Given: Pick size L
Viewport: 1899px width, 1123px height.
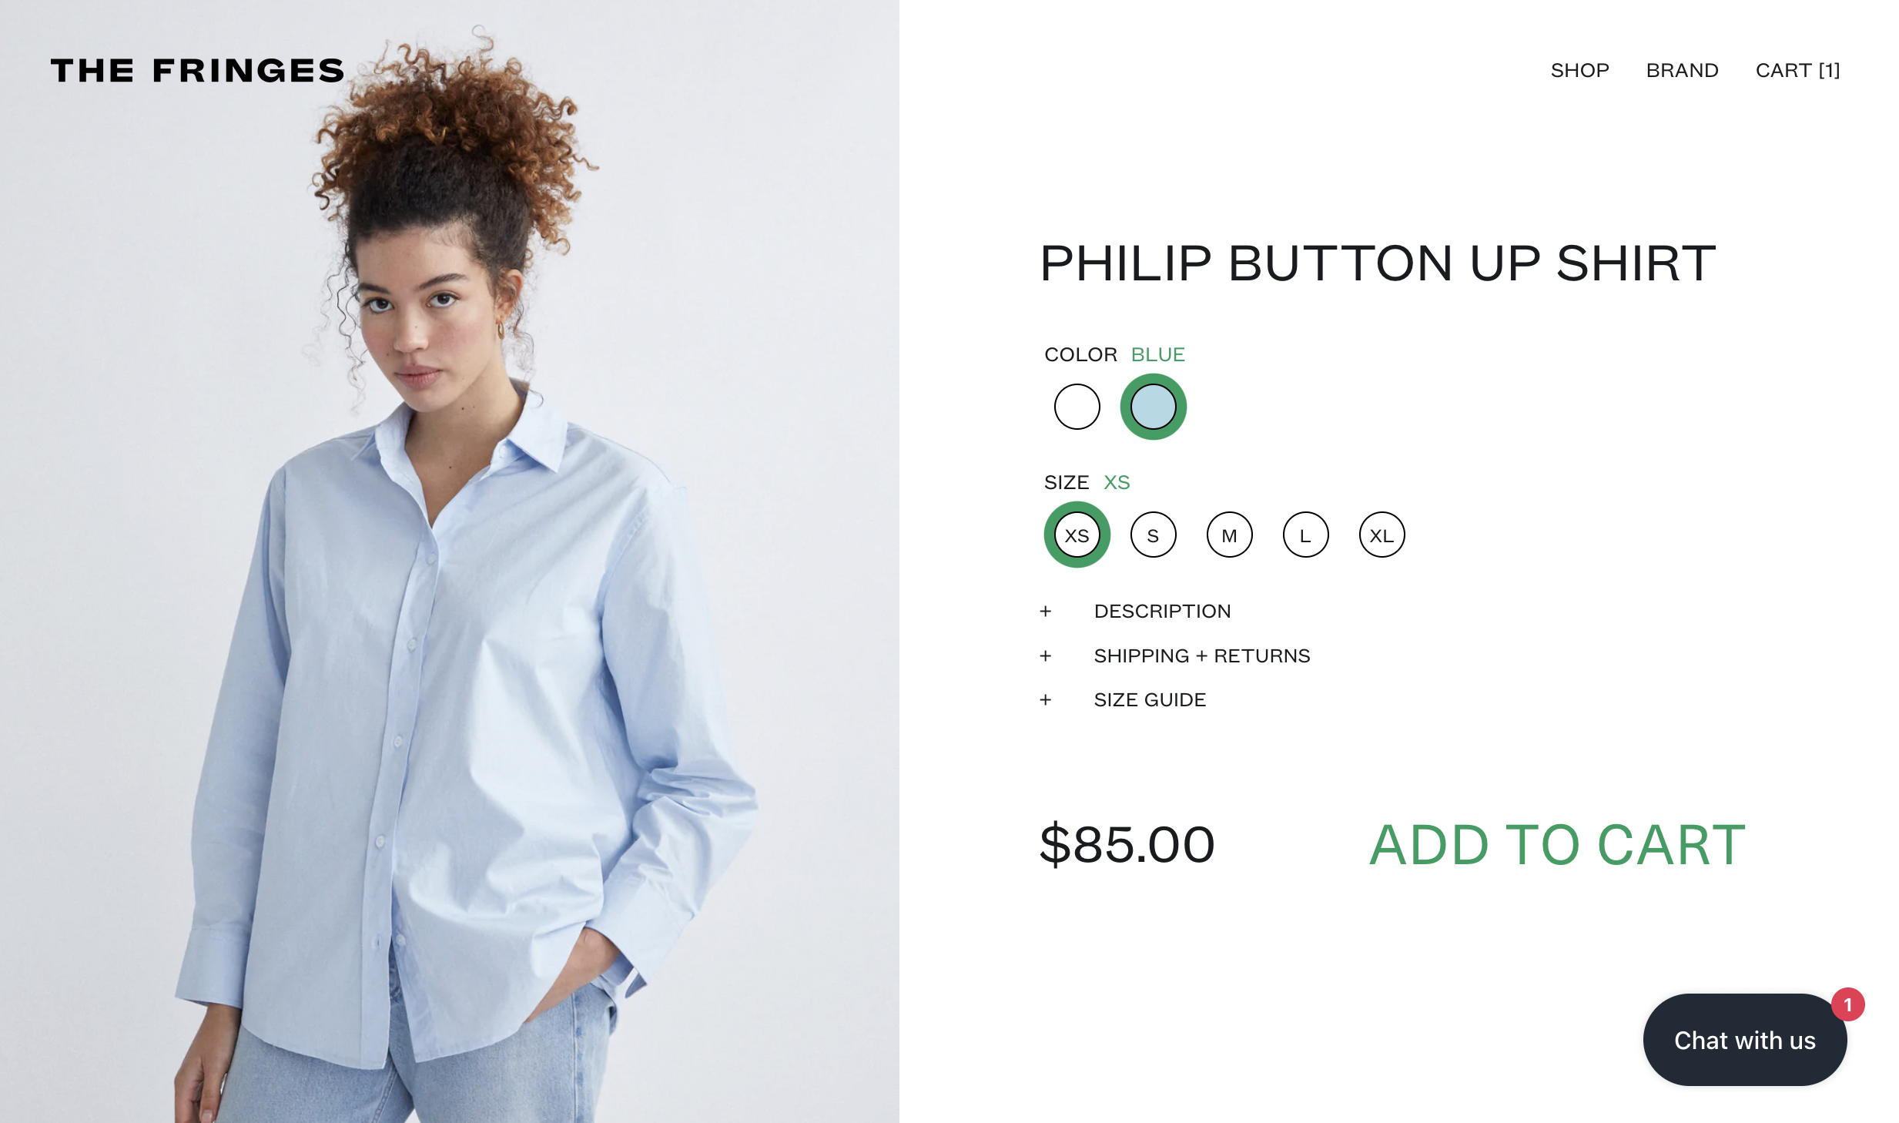Looking at the screenshot, I should coord(1305,535).
